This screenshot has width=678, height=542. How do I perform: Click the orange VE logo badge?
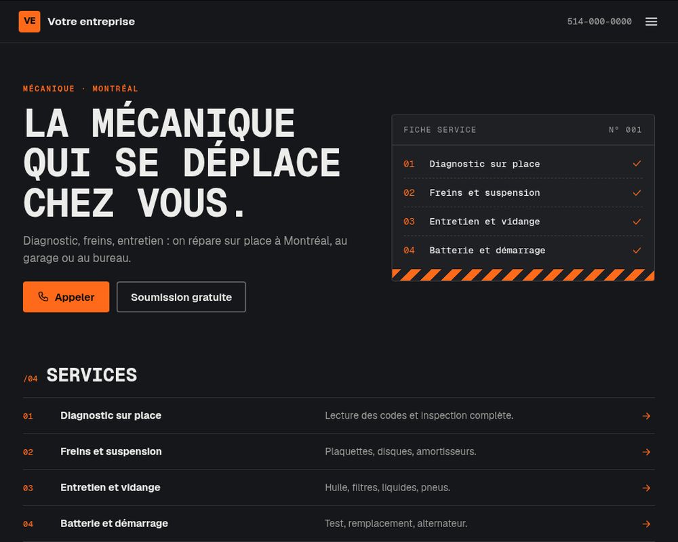click(29, 22)
